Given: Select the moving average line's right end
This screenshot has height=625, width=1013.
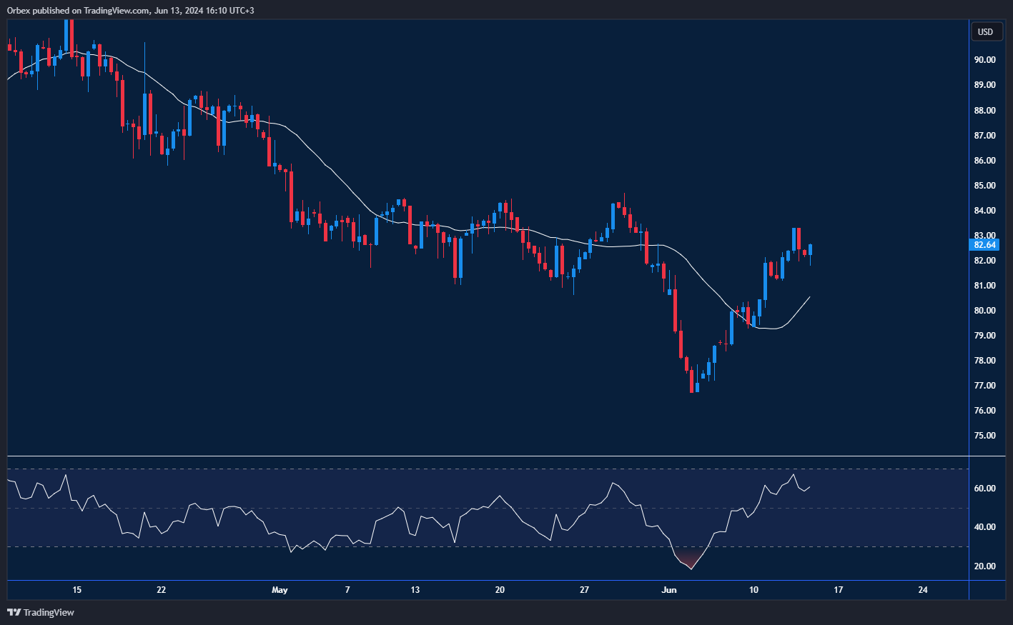Looking at the screenshot, I should (809, 297).
